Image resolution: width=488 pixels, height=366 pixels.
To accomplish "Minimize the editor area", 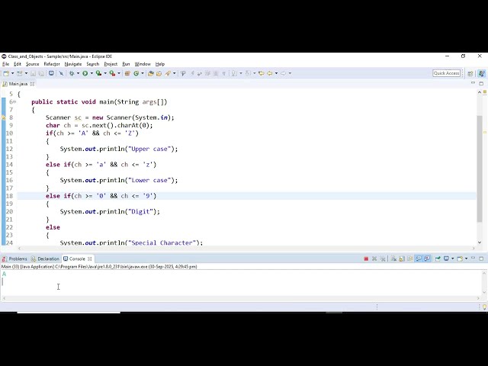I will (x=473, y=83).
